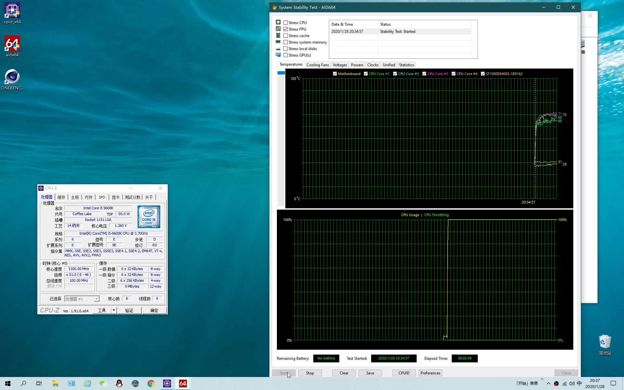
Task: Open the Recycle Bin desktop icon
Action: click(605, 344)
